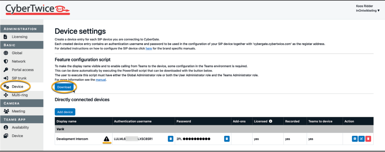Click the Licensed info icon

click(270, 121)
